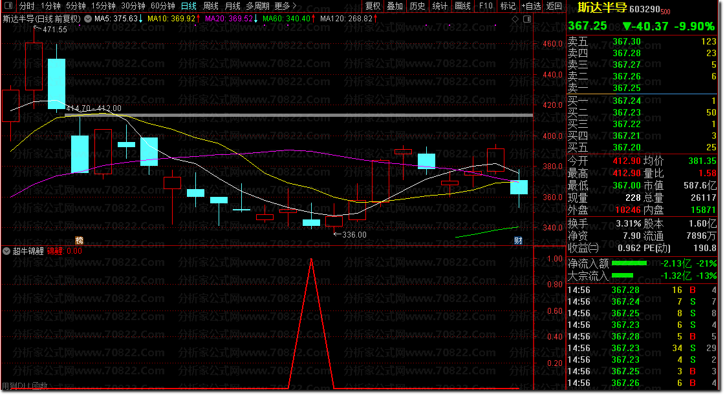Screen dimensions: 725x395
Task: Click the diamond icon above the chart
Action: (x=515, y=19)
